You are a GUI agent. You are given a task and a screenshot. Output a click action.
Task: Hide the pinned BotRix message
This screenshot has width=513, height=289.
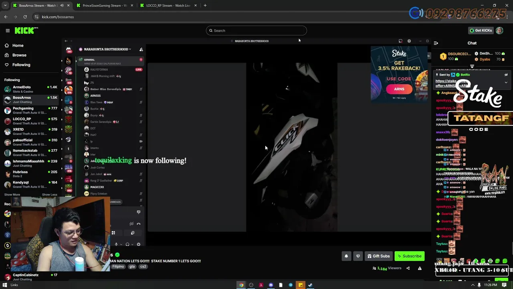click(506, 75)
